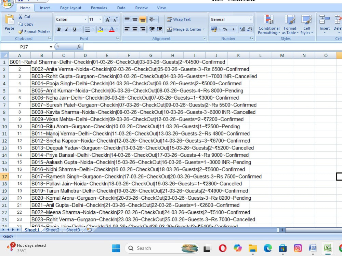Set Middle Align vertical alignment
Screen dimensions: 342x256
tap(135, 19)
